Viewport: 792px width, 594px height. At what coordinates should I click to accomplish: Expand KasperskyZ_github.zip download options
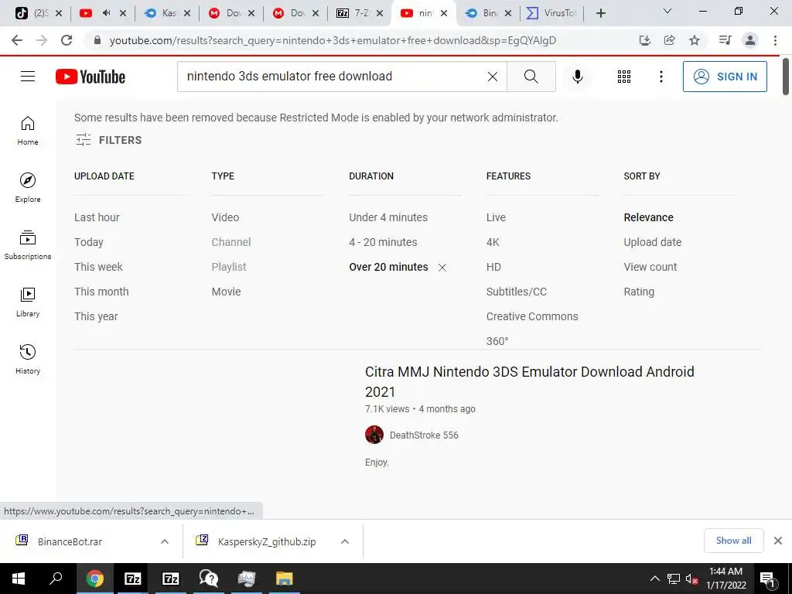(x=345, y=541)
